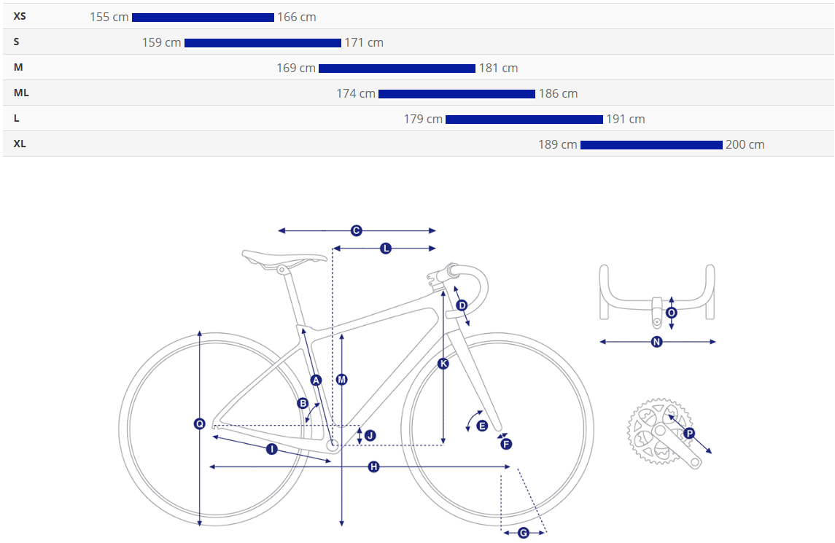Viewport: 835px width, 543px height.
Task: Click the M standover height marker
Action: click(x=341, y=380)
